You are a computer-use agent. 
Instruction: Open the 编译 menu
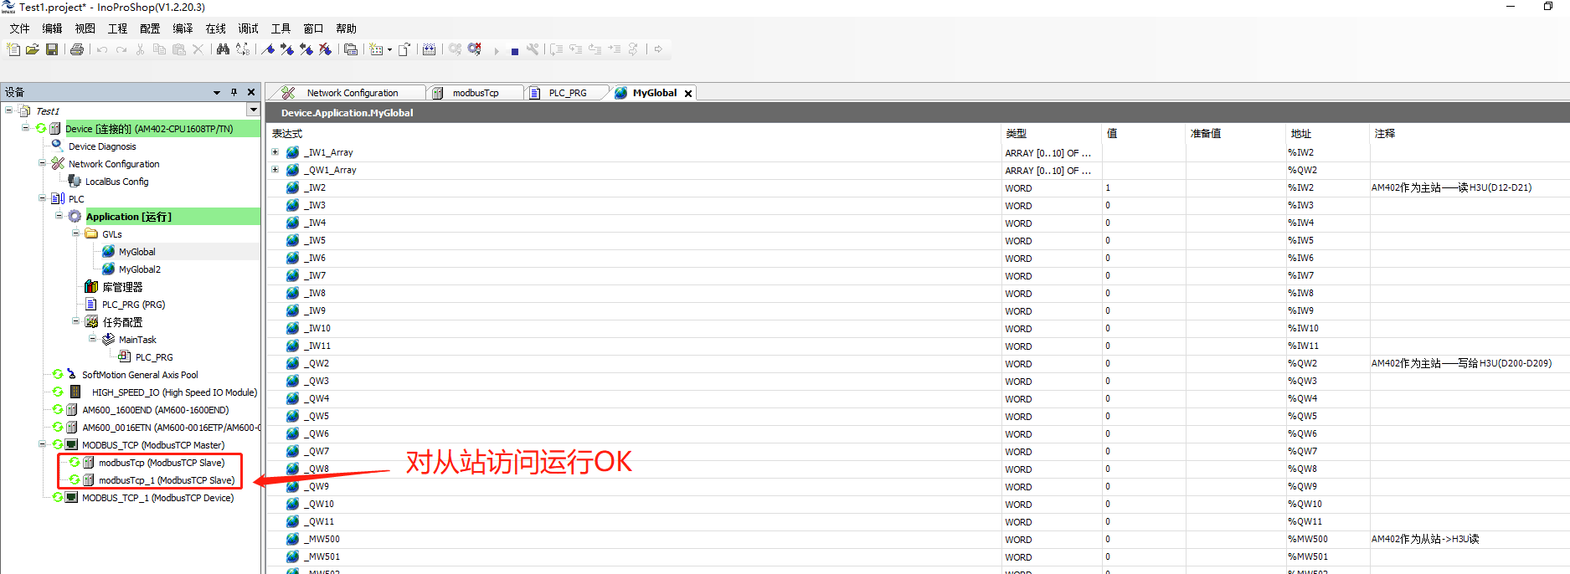tap(183, 28)
